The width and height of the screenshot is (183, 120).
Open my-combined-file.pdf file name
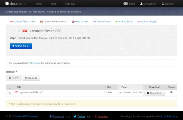[31, 92]
